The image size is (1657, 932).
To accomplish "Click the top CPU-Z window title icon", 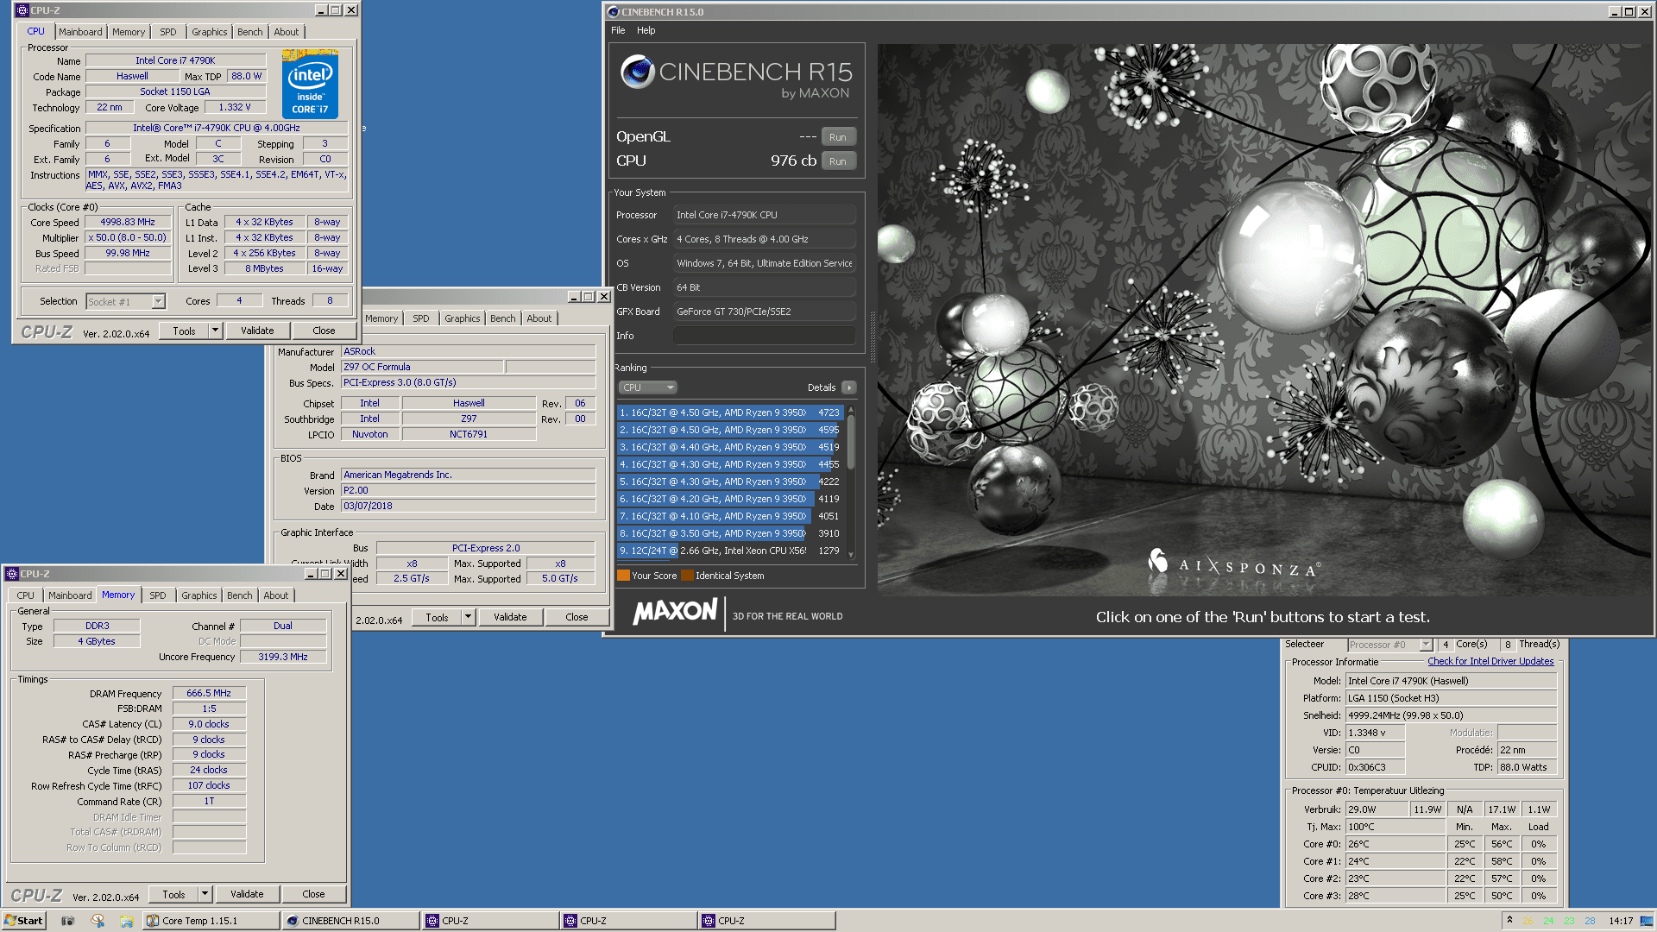I will click(22, 10).
